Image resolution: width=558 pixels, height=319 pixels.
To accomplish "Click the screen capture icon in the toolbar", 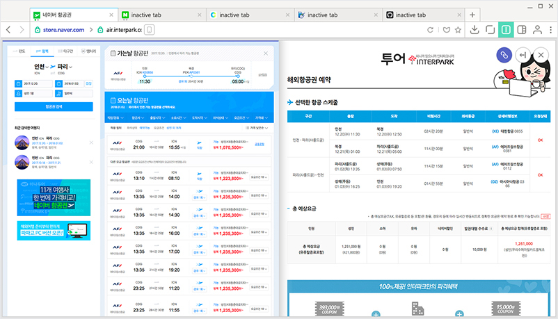I will click(491, 30).
